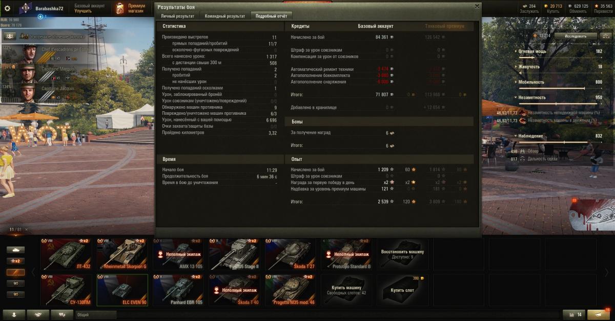Select the Prototipo Standard B tank

pyautogui.click(x=346, y=254)
